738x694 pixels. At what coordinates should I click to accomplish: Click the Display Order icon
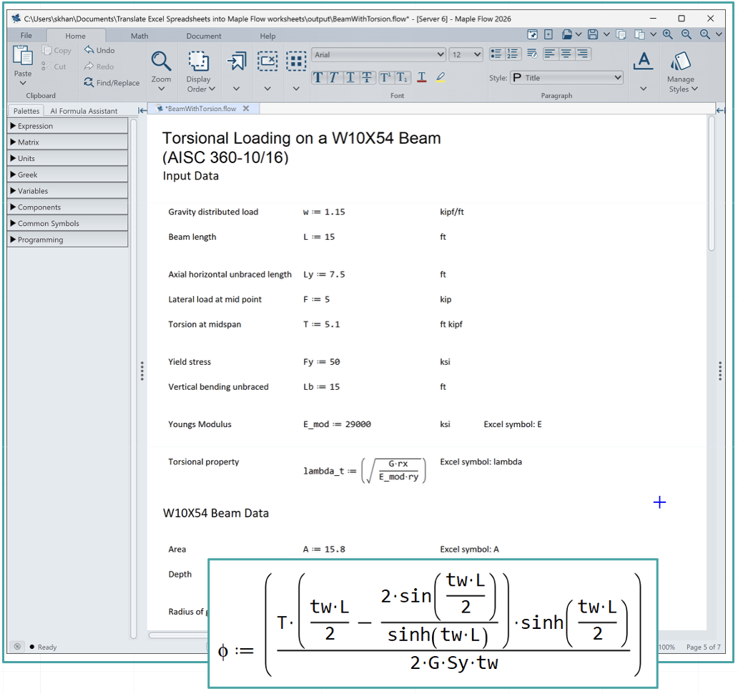(199, 62)
